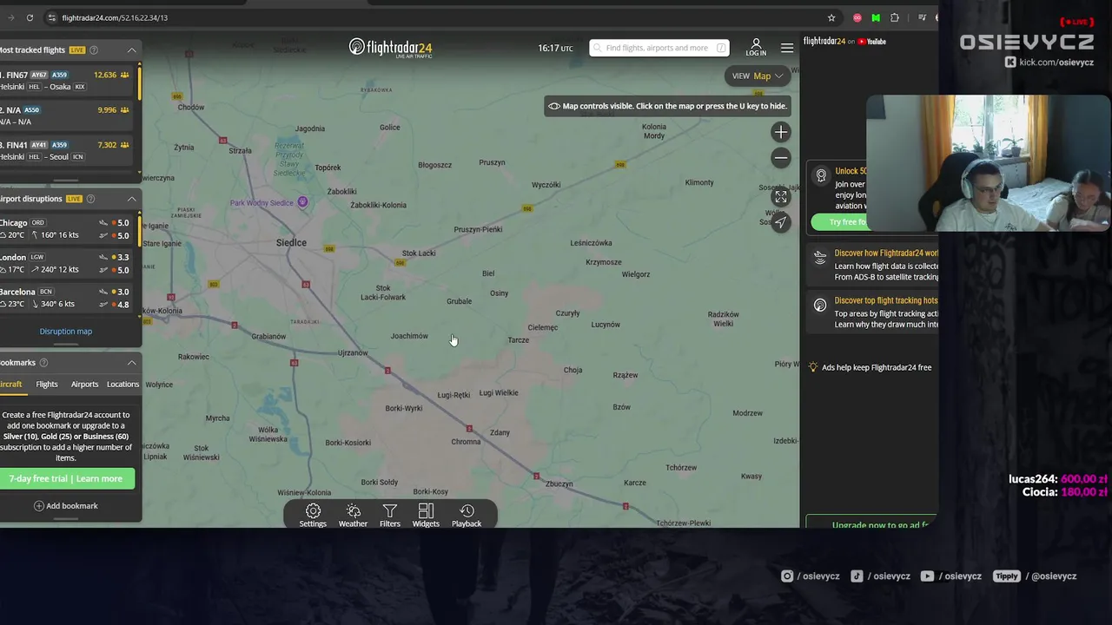Open the Playback tool
1112x625 pixels.
coord(467,515)
